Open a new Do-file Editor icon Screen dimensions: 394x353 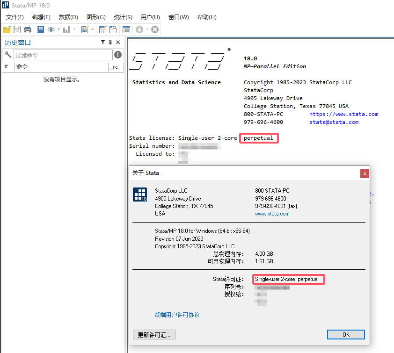coord(85,29)
